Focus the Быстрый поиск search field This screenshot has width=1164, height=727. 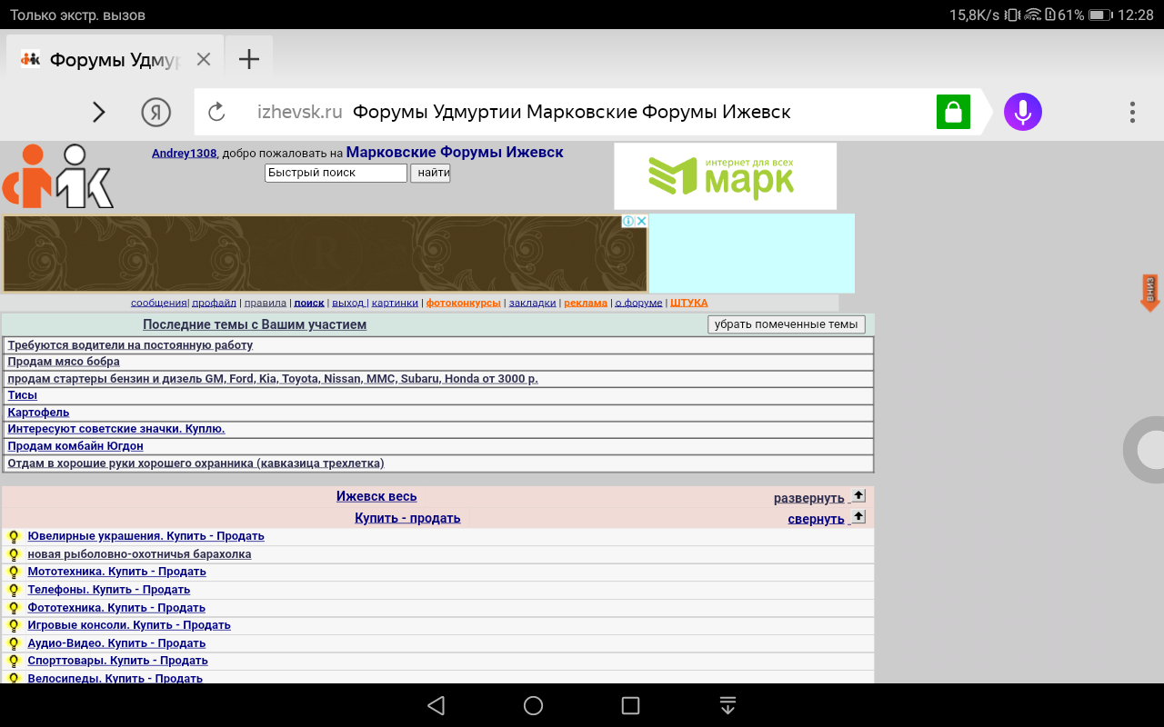(336, 173)
